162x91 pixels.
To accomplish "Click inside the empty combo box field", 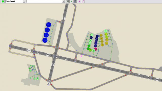I will click(x=45, y=1).
